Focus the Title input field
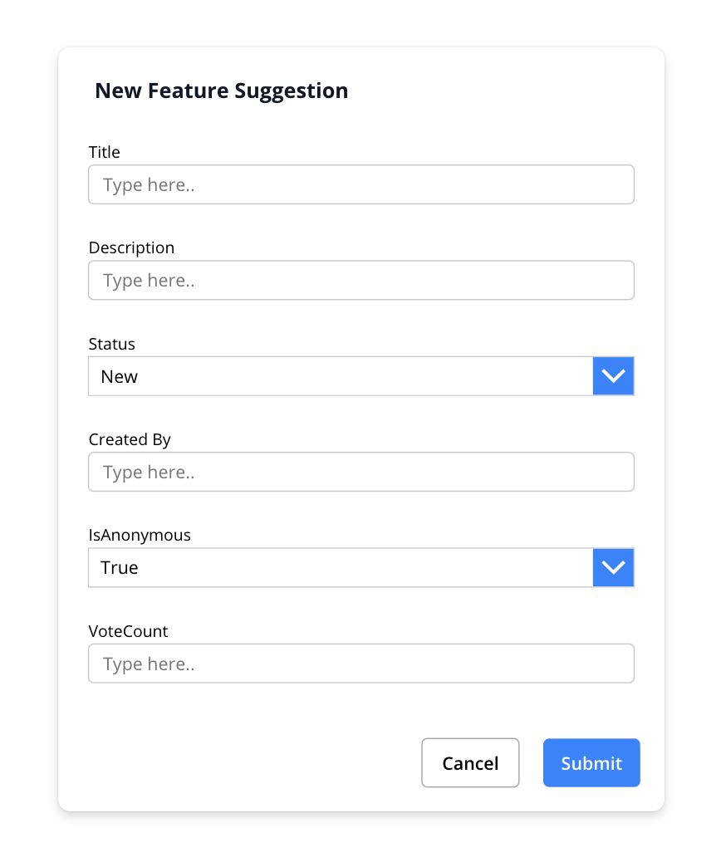The width and height of the screenshot is (721, 862). point(360,184)
